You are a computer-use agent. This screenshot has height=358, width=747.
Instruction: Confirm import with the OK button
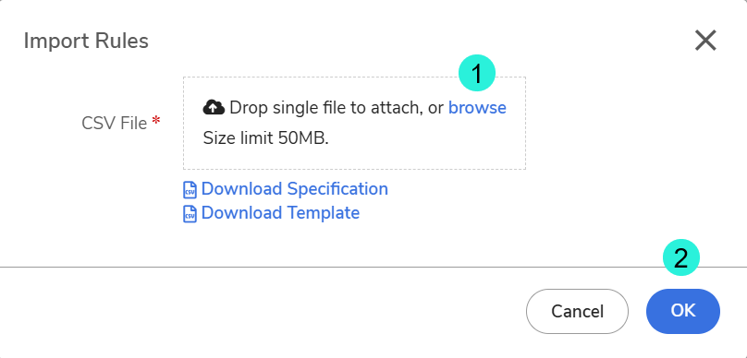click(x=683, y=312)
